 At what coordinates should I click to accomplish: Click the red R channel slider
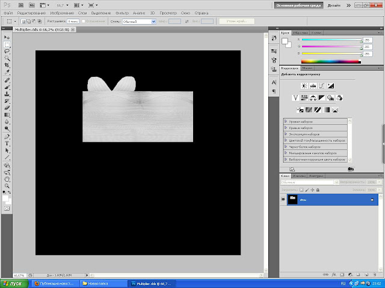[331, 40]
